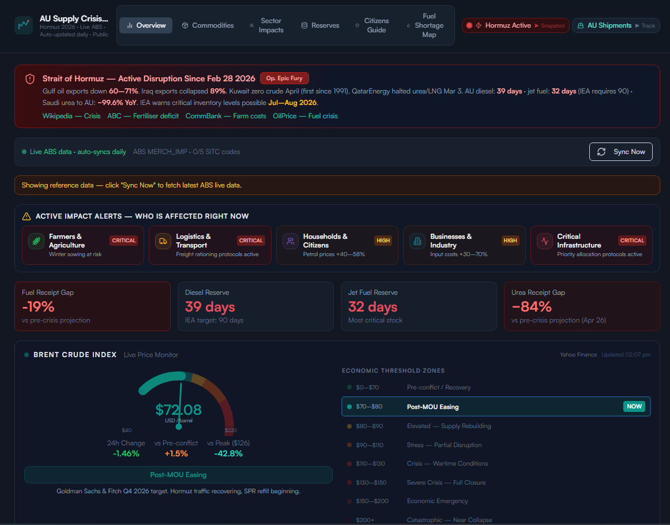This screenshot has height=525, width=670.
Task: Click the teal arc of the Brent gauge
Action: pos(163,381)
